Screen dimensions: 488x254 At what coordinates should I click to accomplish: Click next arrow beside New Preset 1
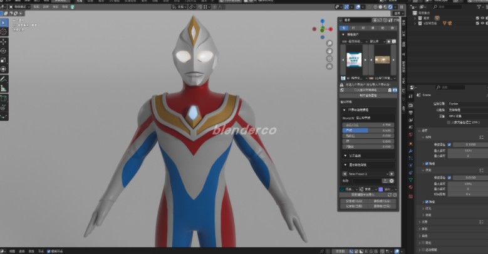point(392,174)
